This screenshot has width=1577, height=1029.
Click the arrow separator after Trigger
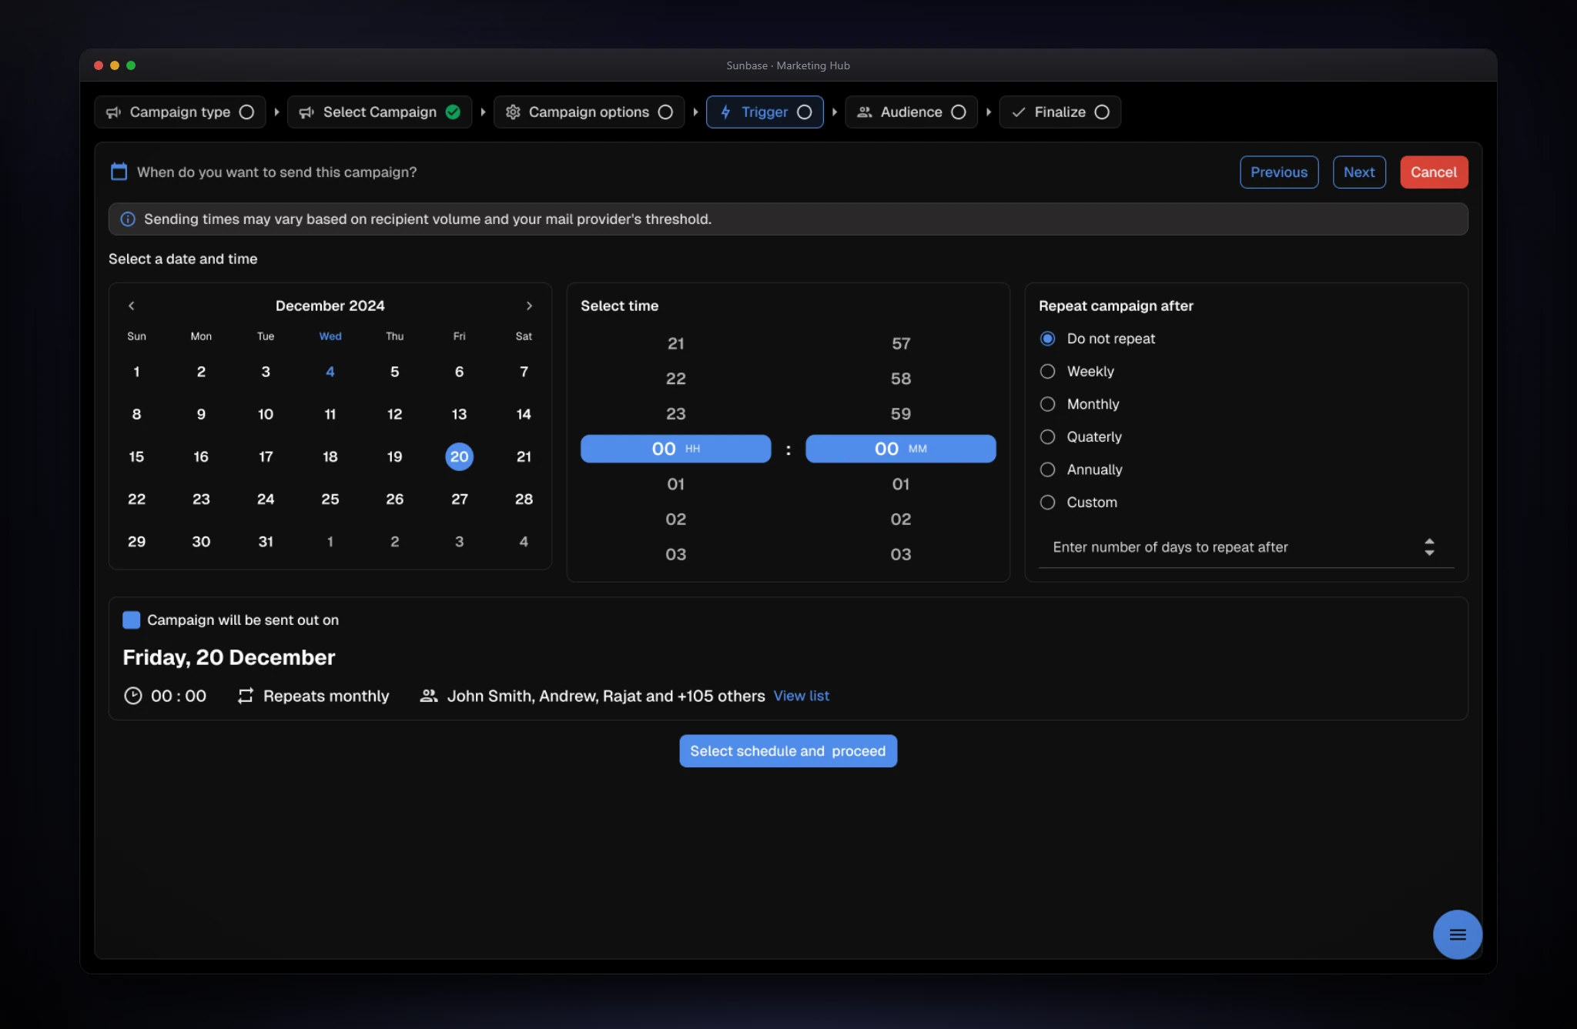[x=834, y=112]
